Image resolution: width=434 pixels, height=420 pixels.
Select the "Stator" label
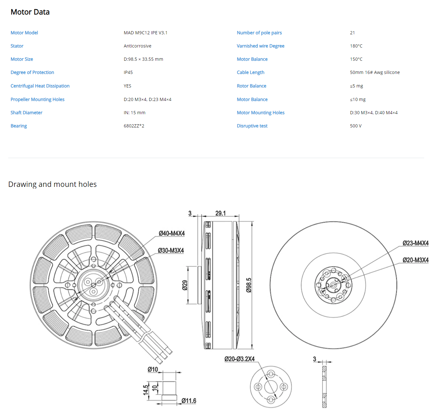(x=17, y=46)
